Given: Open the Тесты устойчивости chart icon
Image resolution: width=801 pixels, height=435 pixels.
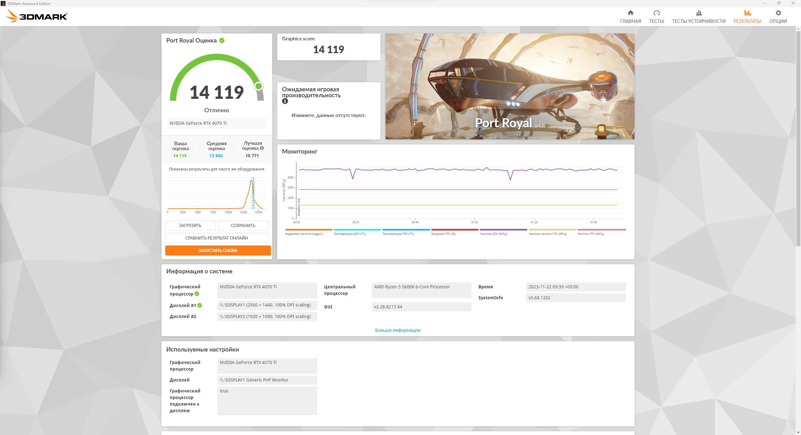Looking at the screenshot, I should click(x=698, y=13).
